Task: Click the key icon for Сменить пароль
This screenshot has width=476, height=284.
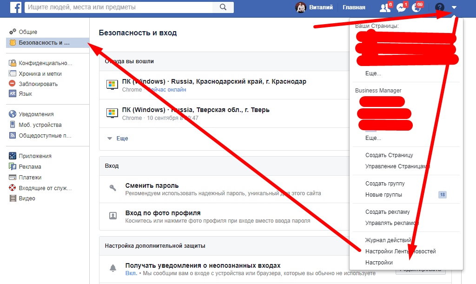Action: click(112, 188)
